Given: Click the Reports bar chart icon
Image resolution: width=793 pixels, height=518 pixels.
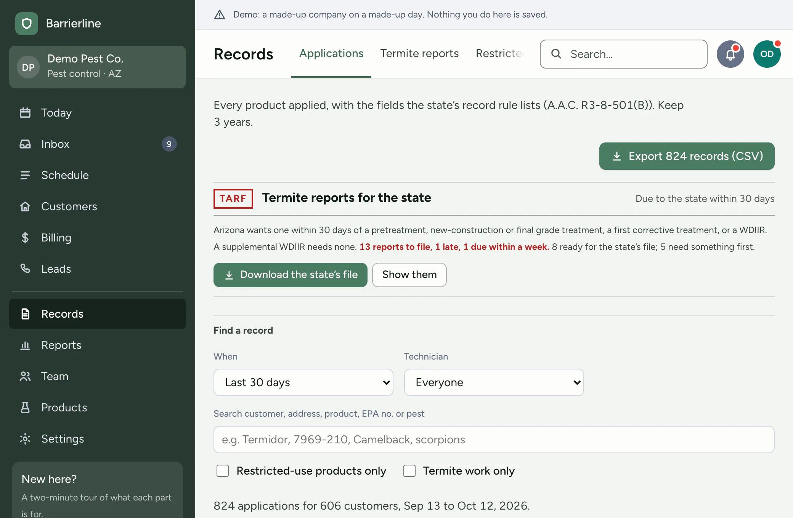Looking at the screenshot, I should pyautogui.click(x=25, y=345).
